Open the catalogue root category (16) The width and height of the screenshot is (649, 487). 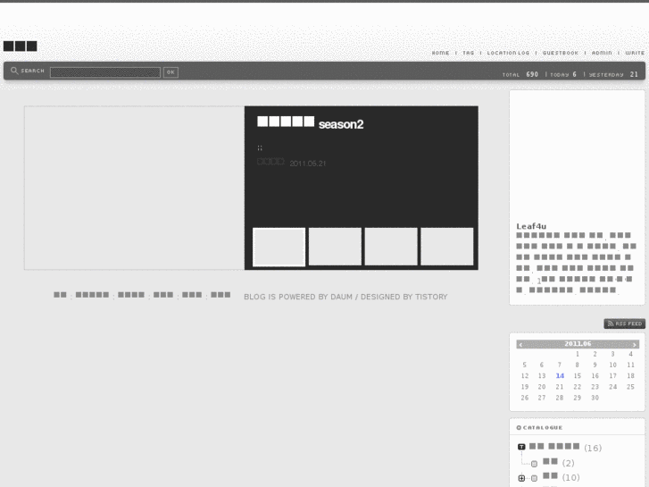(x=565, y=447)
